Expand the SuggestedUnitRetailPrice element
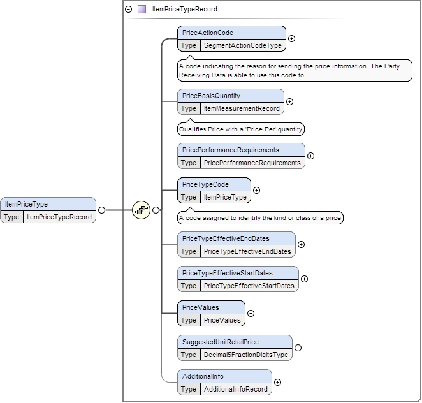The width and height of the screenshot is (422, 403). tap(298, 348)
